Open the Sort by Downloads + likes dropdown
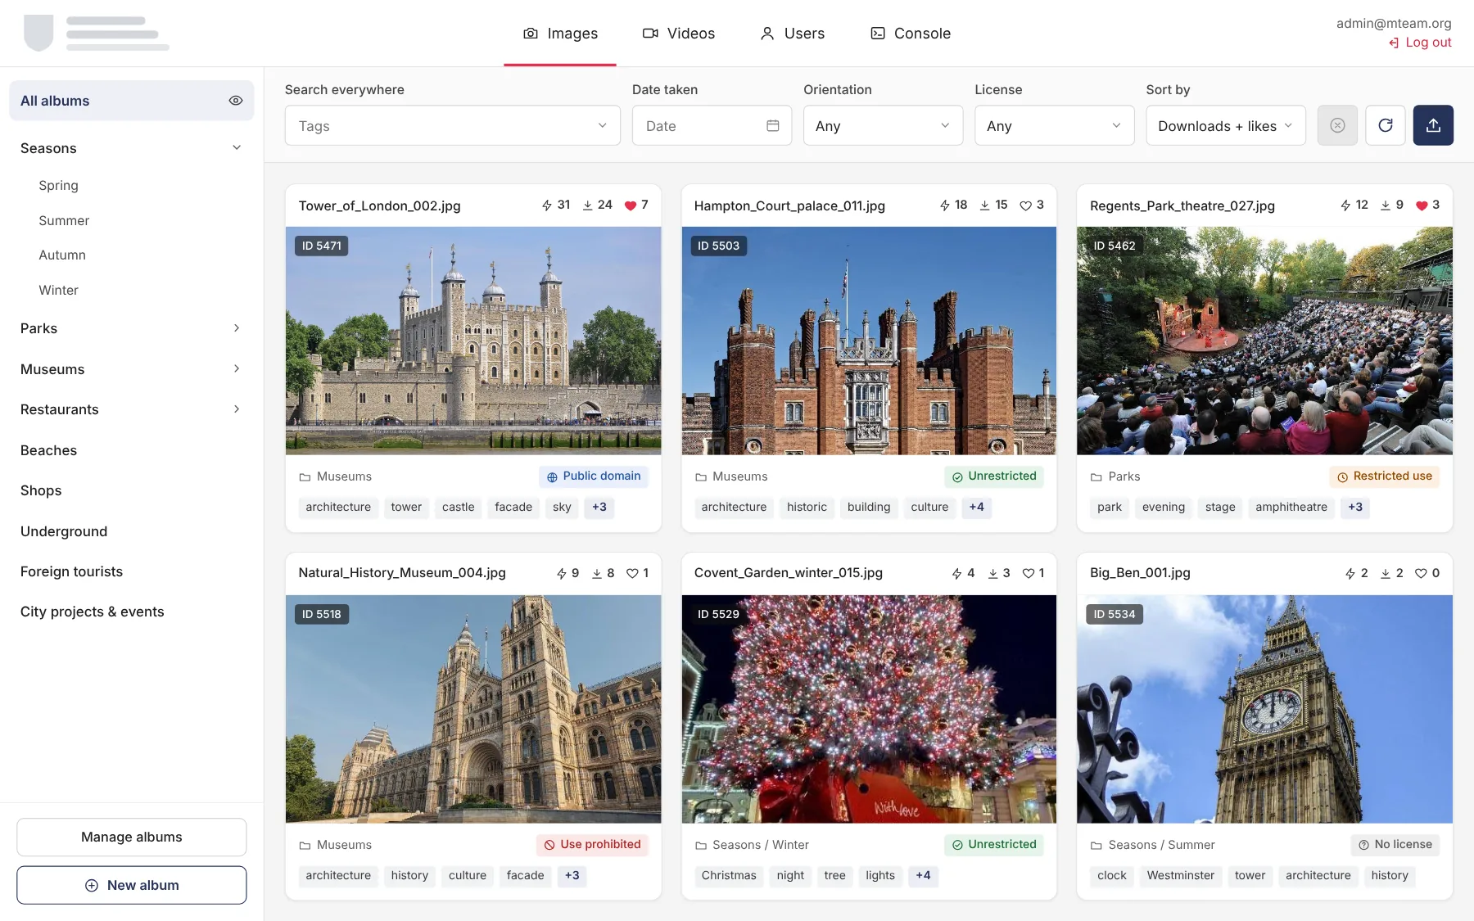The image size is (1474, 921). coord(1225,125)
